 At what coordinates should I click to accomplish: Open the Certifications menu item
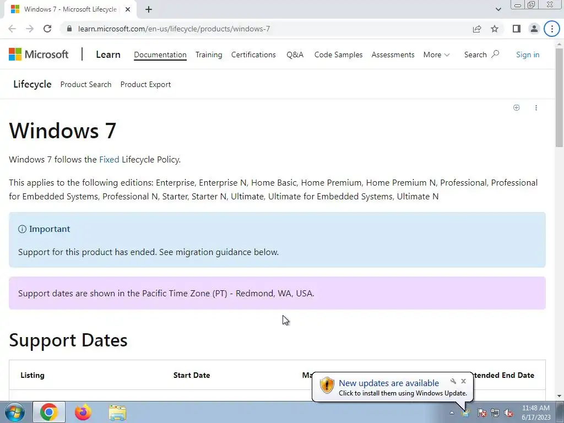[253, 55]
